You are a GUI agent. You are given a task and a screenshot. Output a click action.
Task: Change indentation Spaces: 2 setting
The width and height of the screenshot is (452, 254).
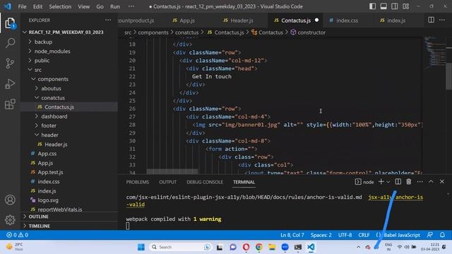pos(321,235)
